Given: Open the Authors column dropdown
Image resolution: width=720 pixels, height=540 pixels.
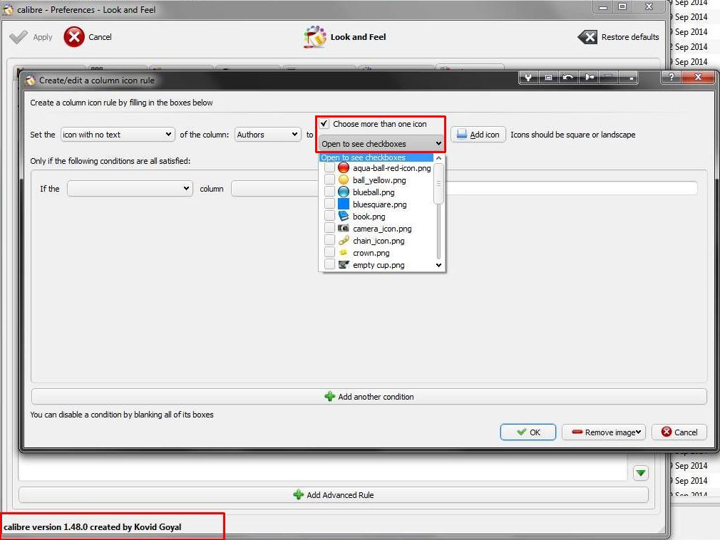Looking at the screenshot, I should (268, 135).
